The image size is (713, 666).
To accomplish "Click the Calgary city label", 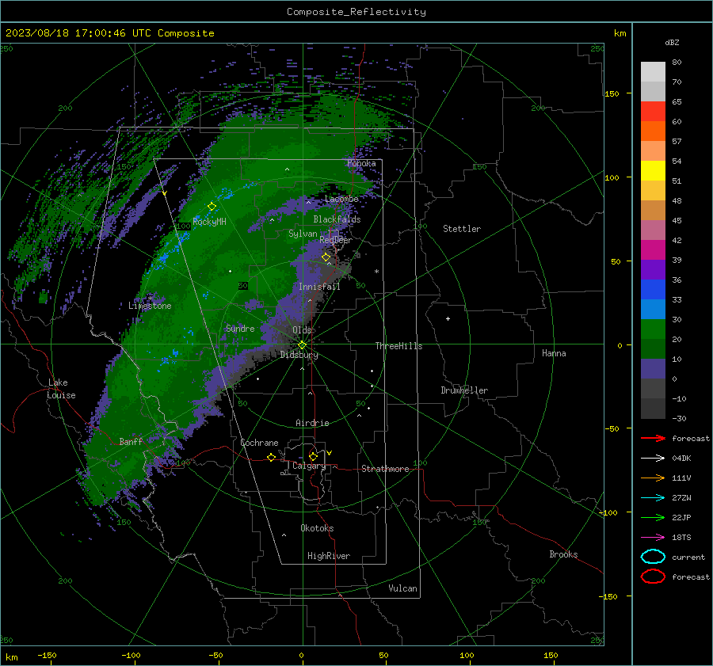I will [x=309, y=466].
